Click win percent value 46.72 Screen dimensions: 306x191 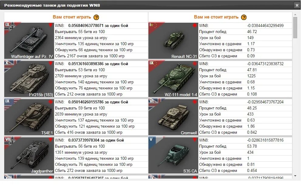(x=252, y=32)
